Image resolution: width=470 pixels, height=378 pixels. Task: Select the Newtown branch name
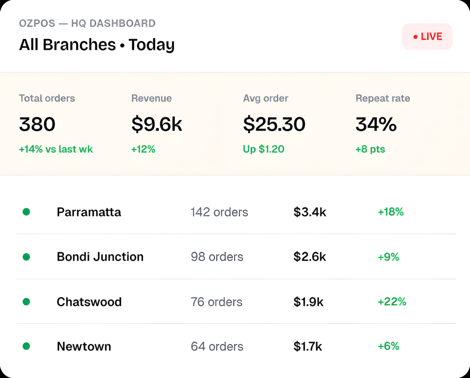(x=84, y=346)
